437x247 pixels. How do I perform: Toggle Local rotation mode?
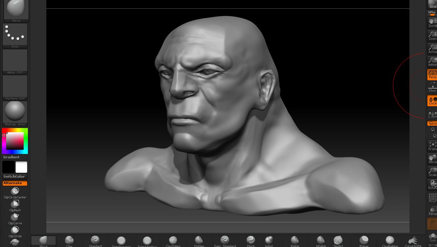432,100
